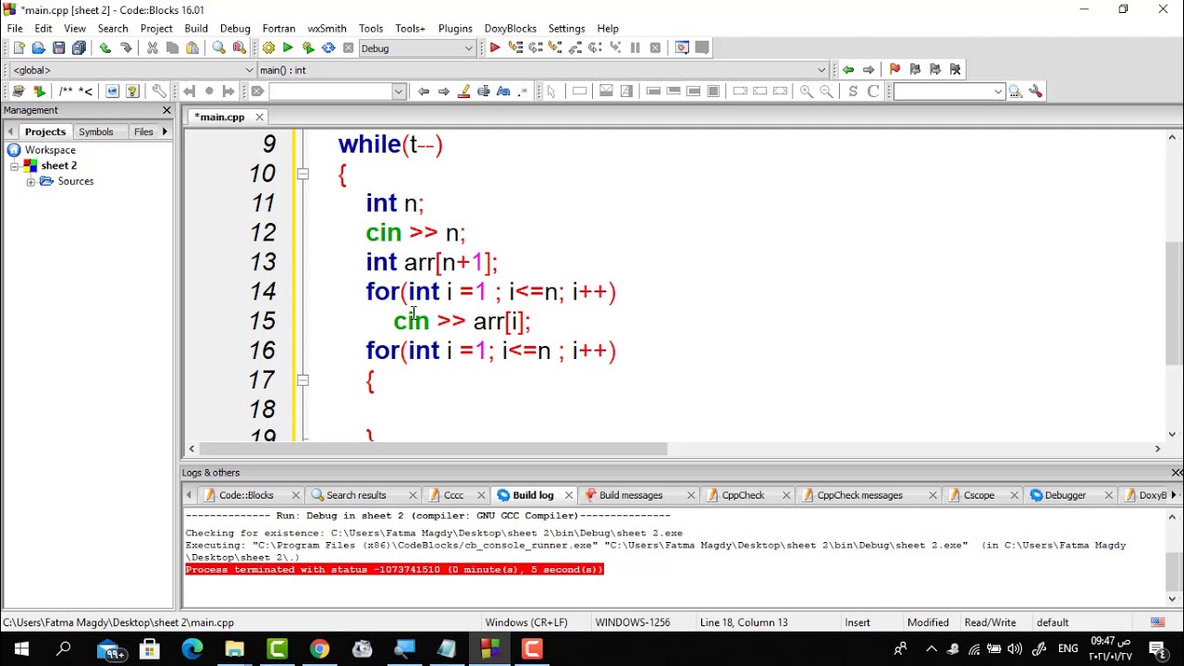Screen dimensions: 1184x666
Task: Open Find with the magnifier icon
Action: (x=219, y=48)
